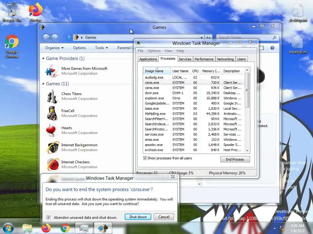313x234 pixels.
Task: Open the File menu in Task Manager
Action: pyautogui.click(x=141, y=51)
